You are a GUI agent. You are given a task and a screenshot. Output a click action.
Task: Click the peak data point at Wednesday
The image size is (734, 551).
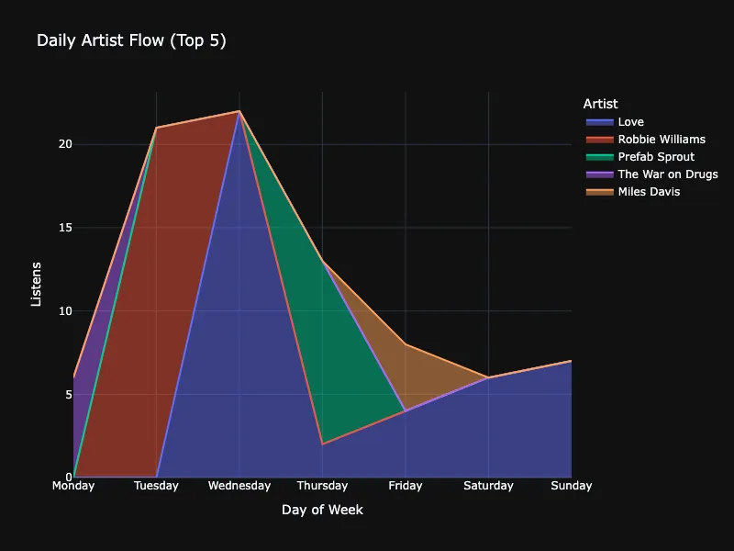point(239,111)
